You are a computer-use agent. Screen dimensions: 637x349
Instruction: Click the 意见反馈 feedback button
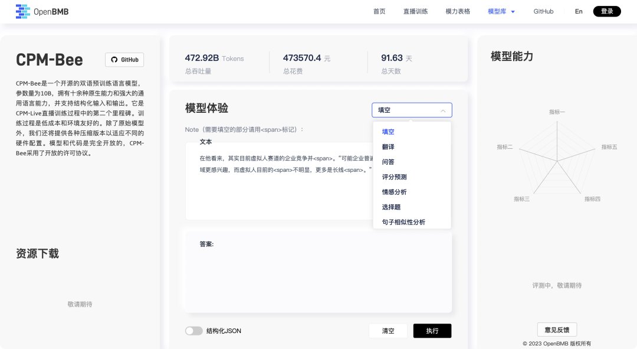click(557, 330)
